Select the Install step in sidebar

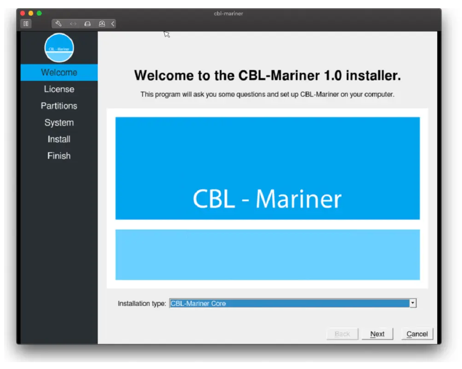(59, 139)
